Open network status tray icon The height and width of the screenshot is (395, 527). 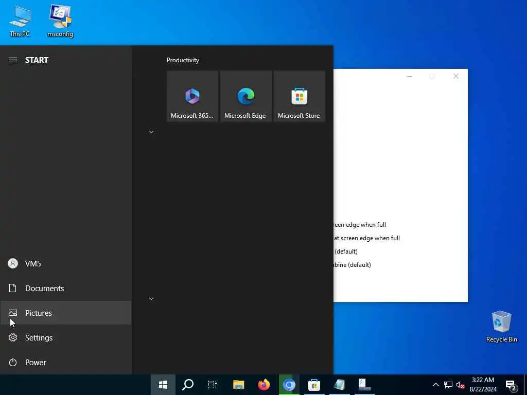click(448, 385)
